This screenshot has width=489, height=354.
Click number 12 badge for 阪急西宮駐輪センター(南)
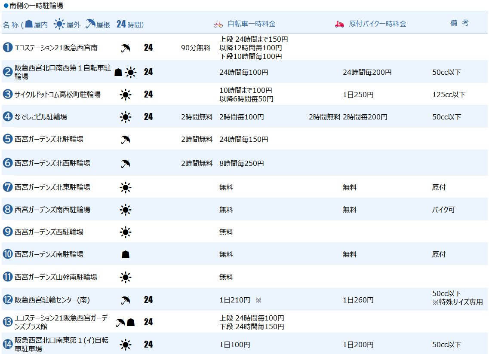(x=7, y=299)
